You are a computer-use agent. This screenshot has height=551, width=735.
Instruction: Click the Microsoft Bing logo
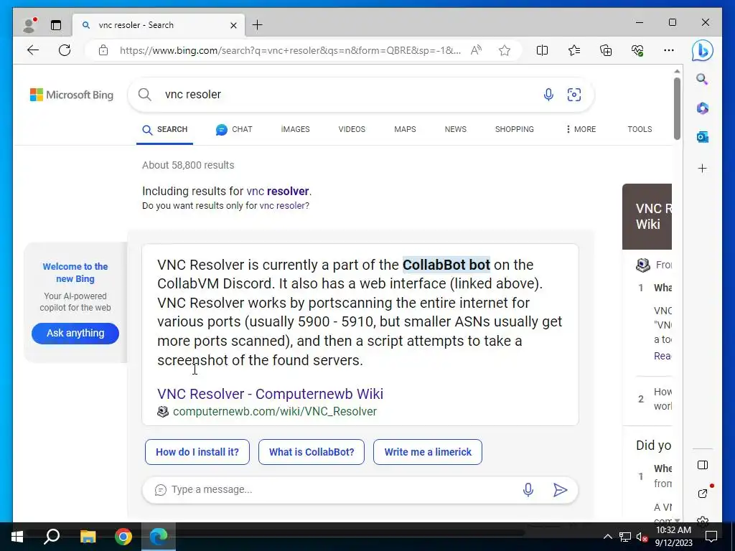72,95
